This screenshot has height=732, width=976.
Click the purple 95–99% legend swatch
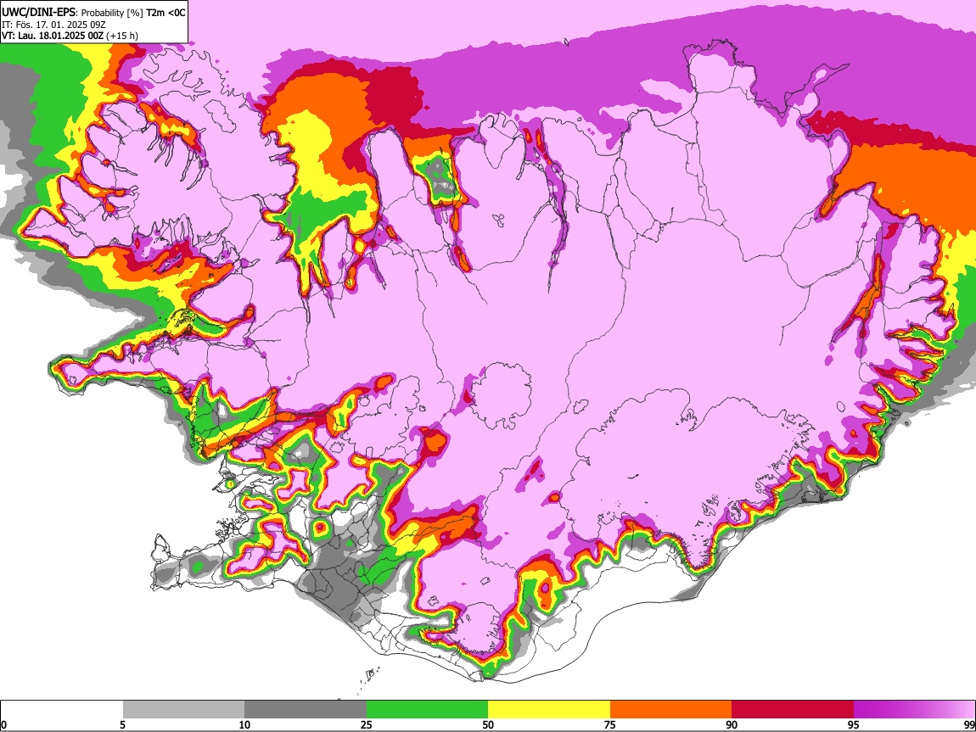pyautogui.click(x=914, y=710)
